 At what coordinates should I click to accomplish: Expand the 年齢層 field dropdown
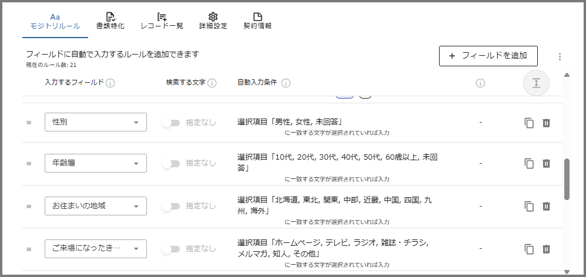point(96,163)
